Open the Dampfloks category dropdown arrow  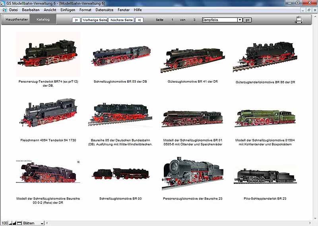pyautogui.click(x=240, y=20)
